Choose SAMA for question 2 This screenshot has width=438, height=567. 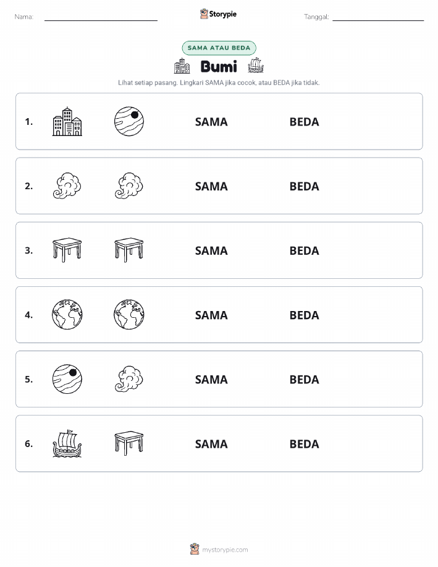coord(211,186)
